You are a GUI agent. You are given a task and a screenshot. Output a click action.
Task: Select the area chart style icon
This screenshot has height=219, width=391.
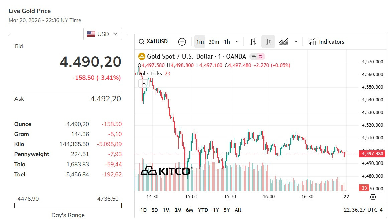[283, 42]
